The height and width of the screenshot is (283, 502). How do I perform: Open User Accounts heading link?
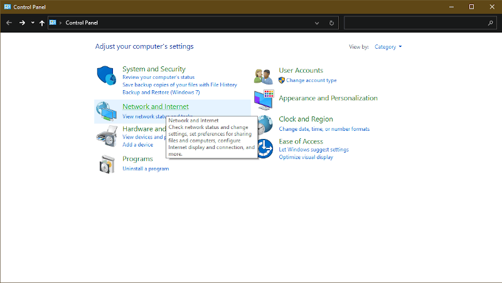(x=301, y=70)
